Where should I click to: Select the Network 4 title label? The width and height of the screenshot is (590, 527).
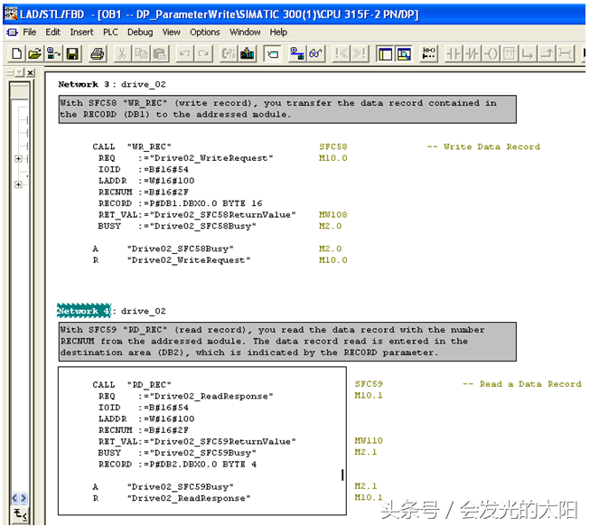coord(83,311)
